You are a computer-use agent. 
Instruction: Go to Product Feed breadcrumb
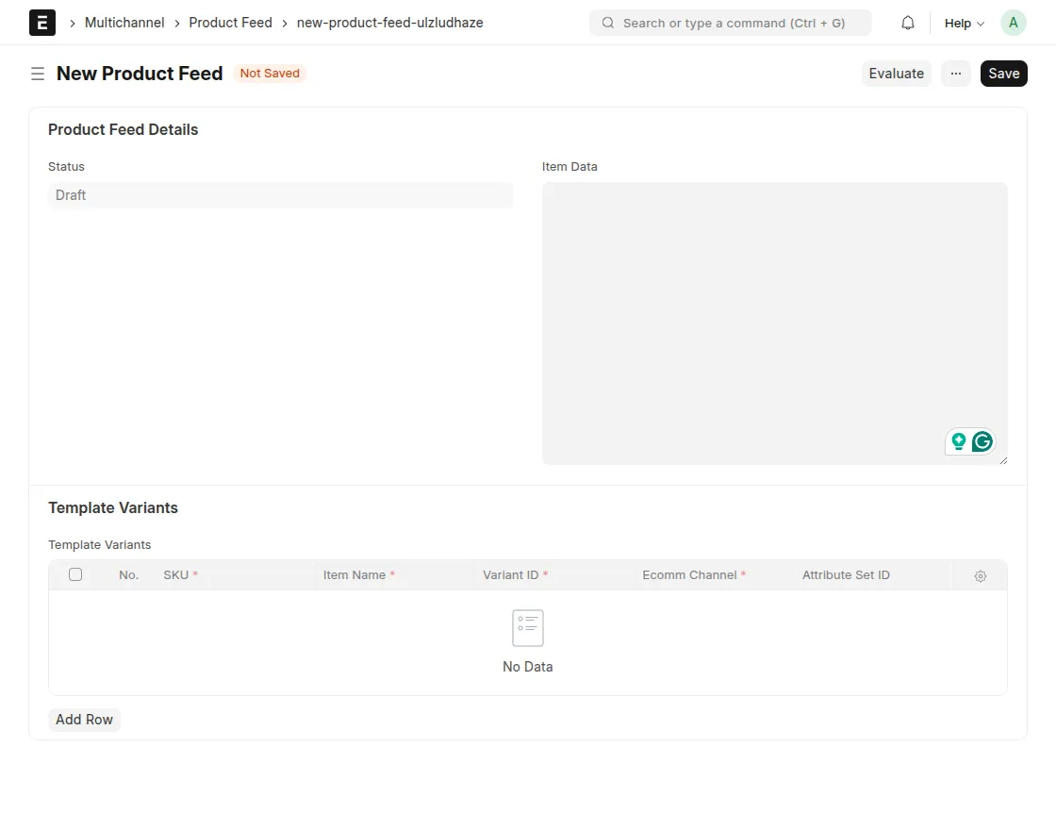(x=230, y=23)
